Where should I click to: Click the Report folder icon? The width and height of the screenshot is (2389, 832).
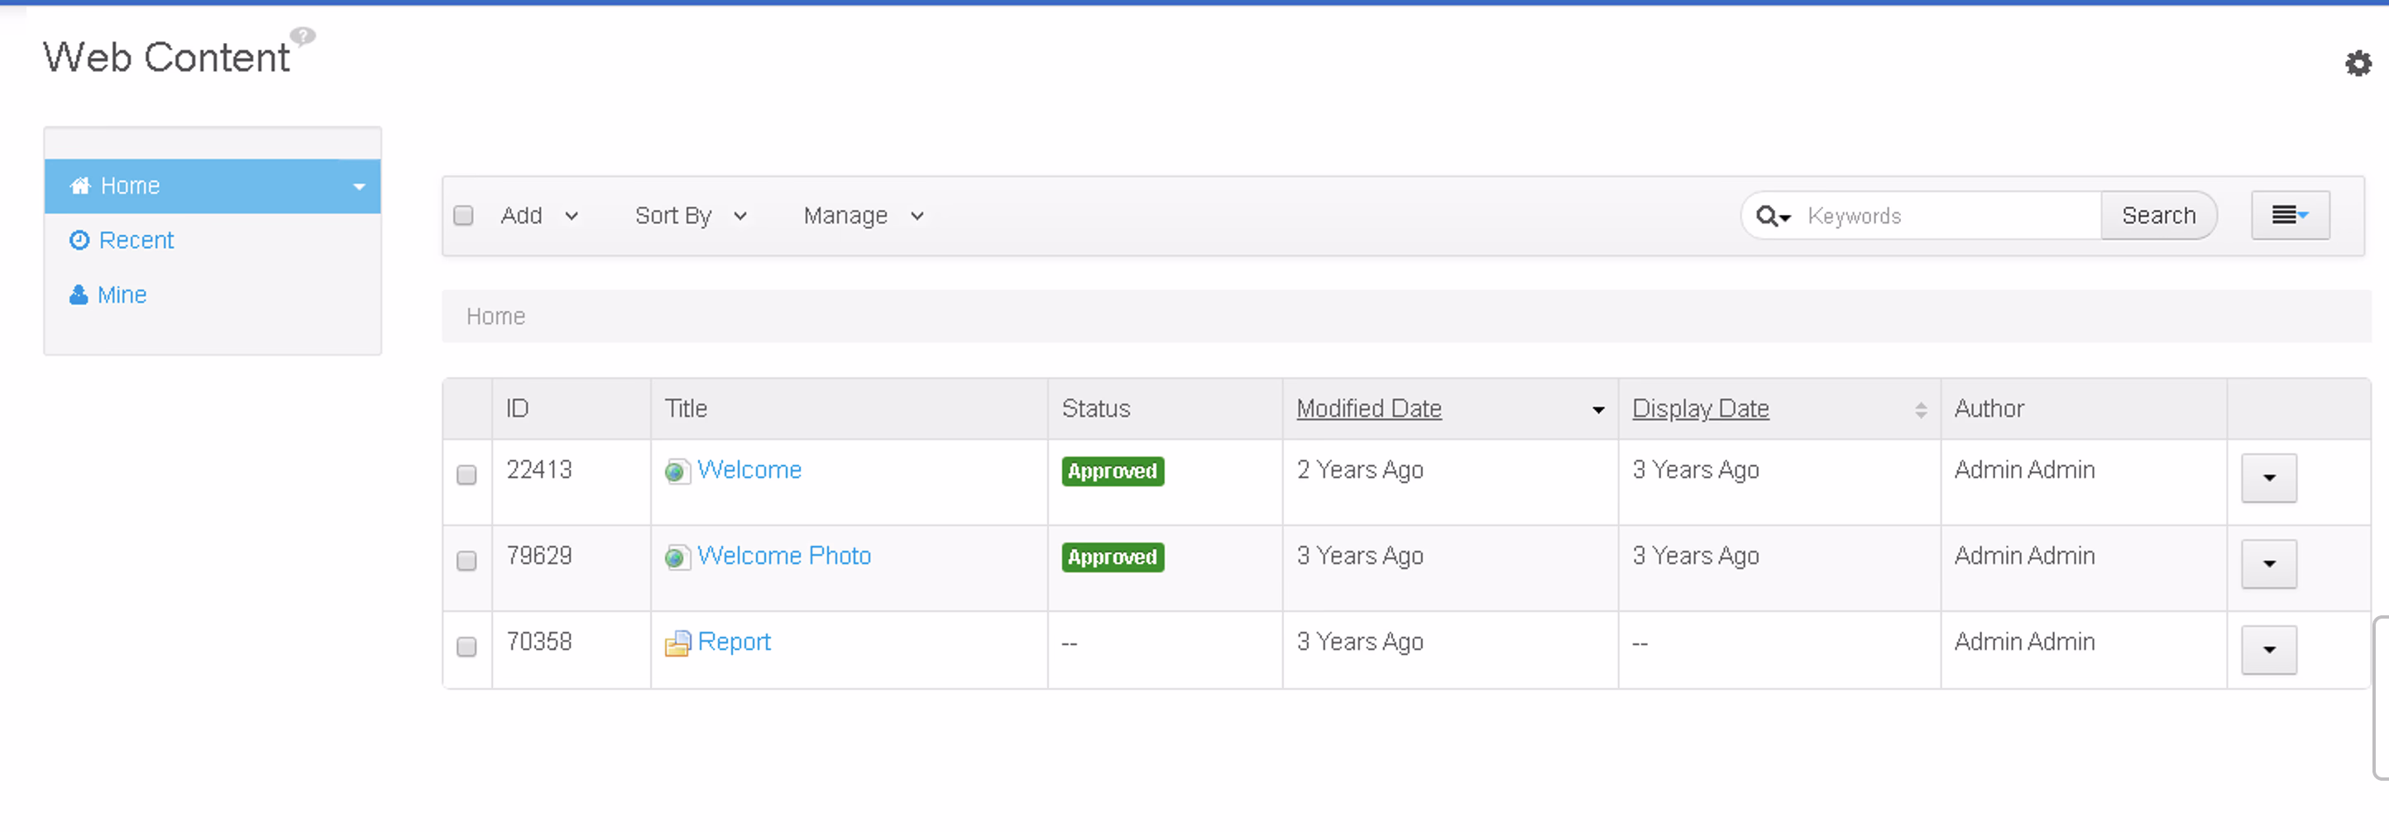[x=678, y=643]
